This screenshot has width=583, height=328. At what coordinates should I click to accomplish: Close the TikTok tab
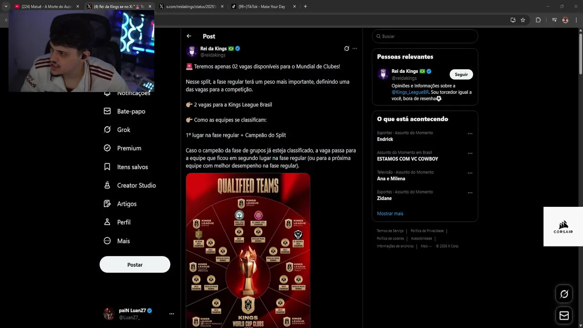click(x=294, y=6)
